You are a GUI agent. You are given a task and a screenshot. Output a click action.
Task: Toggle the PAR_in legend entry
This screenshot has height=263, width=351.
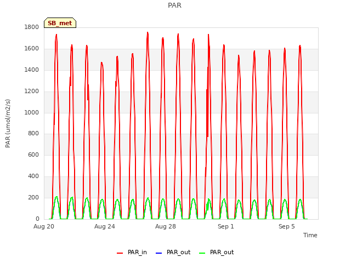click(132, 253)
